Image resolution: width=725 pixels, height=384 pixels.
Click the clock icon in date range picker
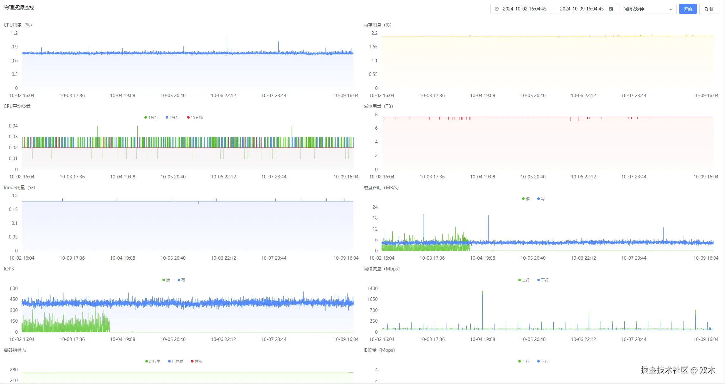[497, 9]
